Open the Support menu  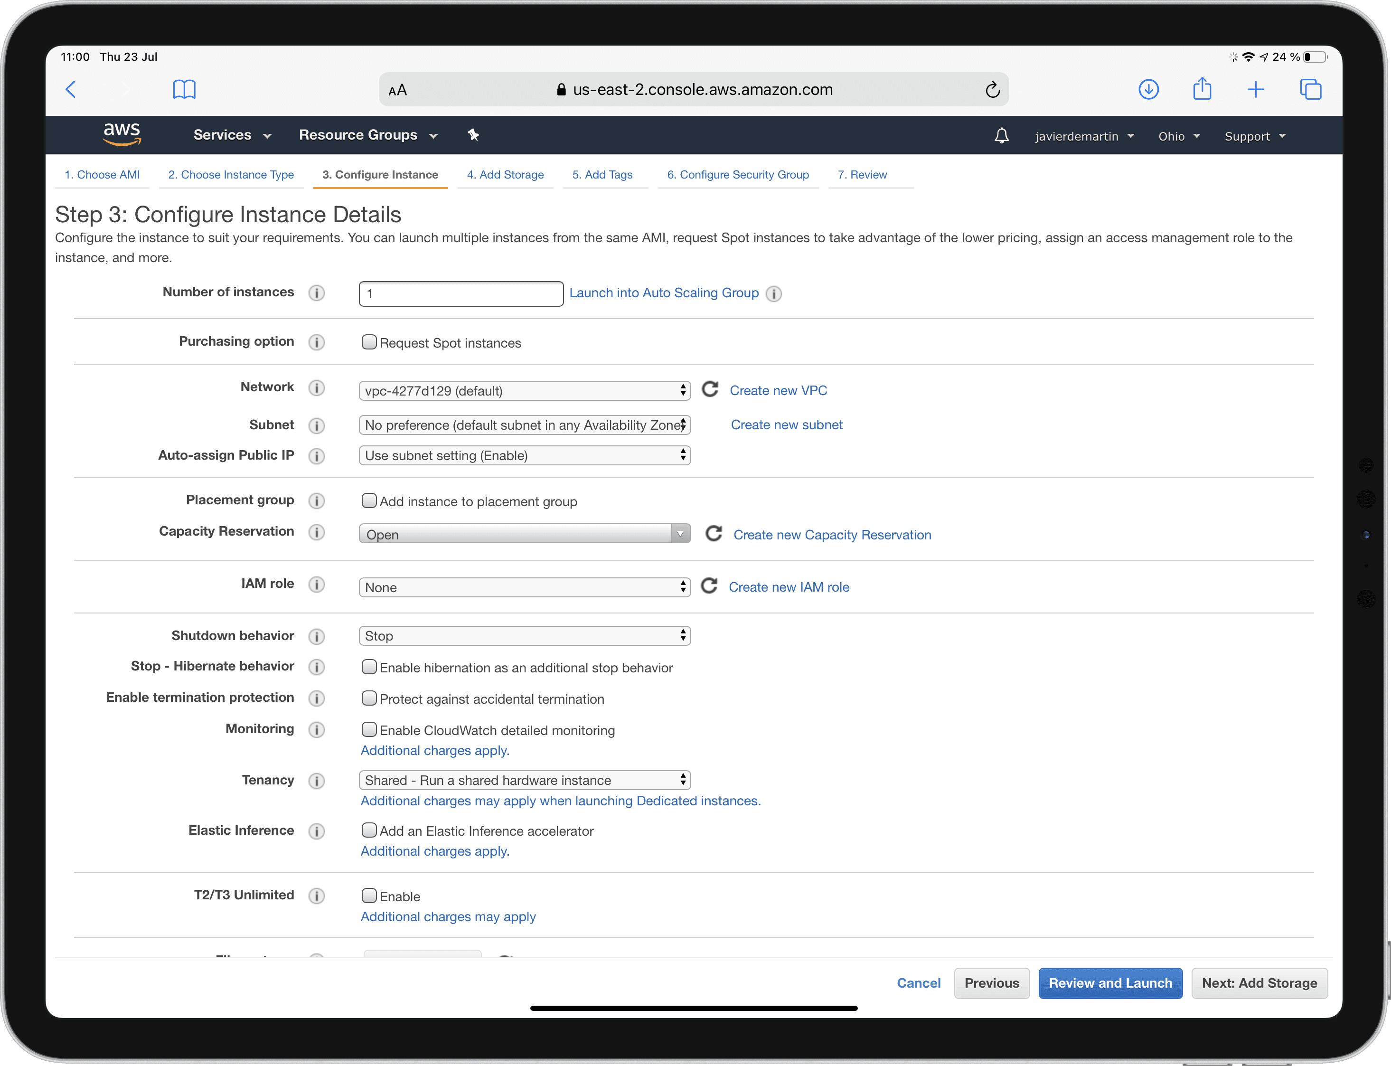click(x=1255, y=136)
